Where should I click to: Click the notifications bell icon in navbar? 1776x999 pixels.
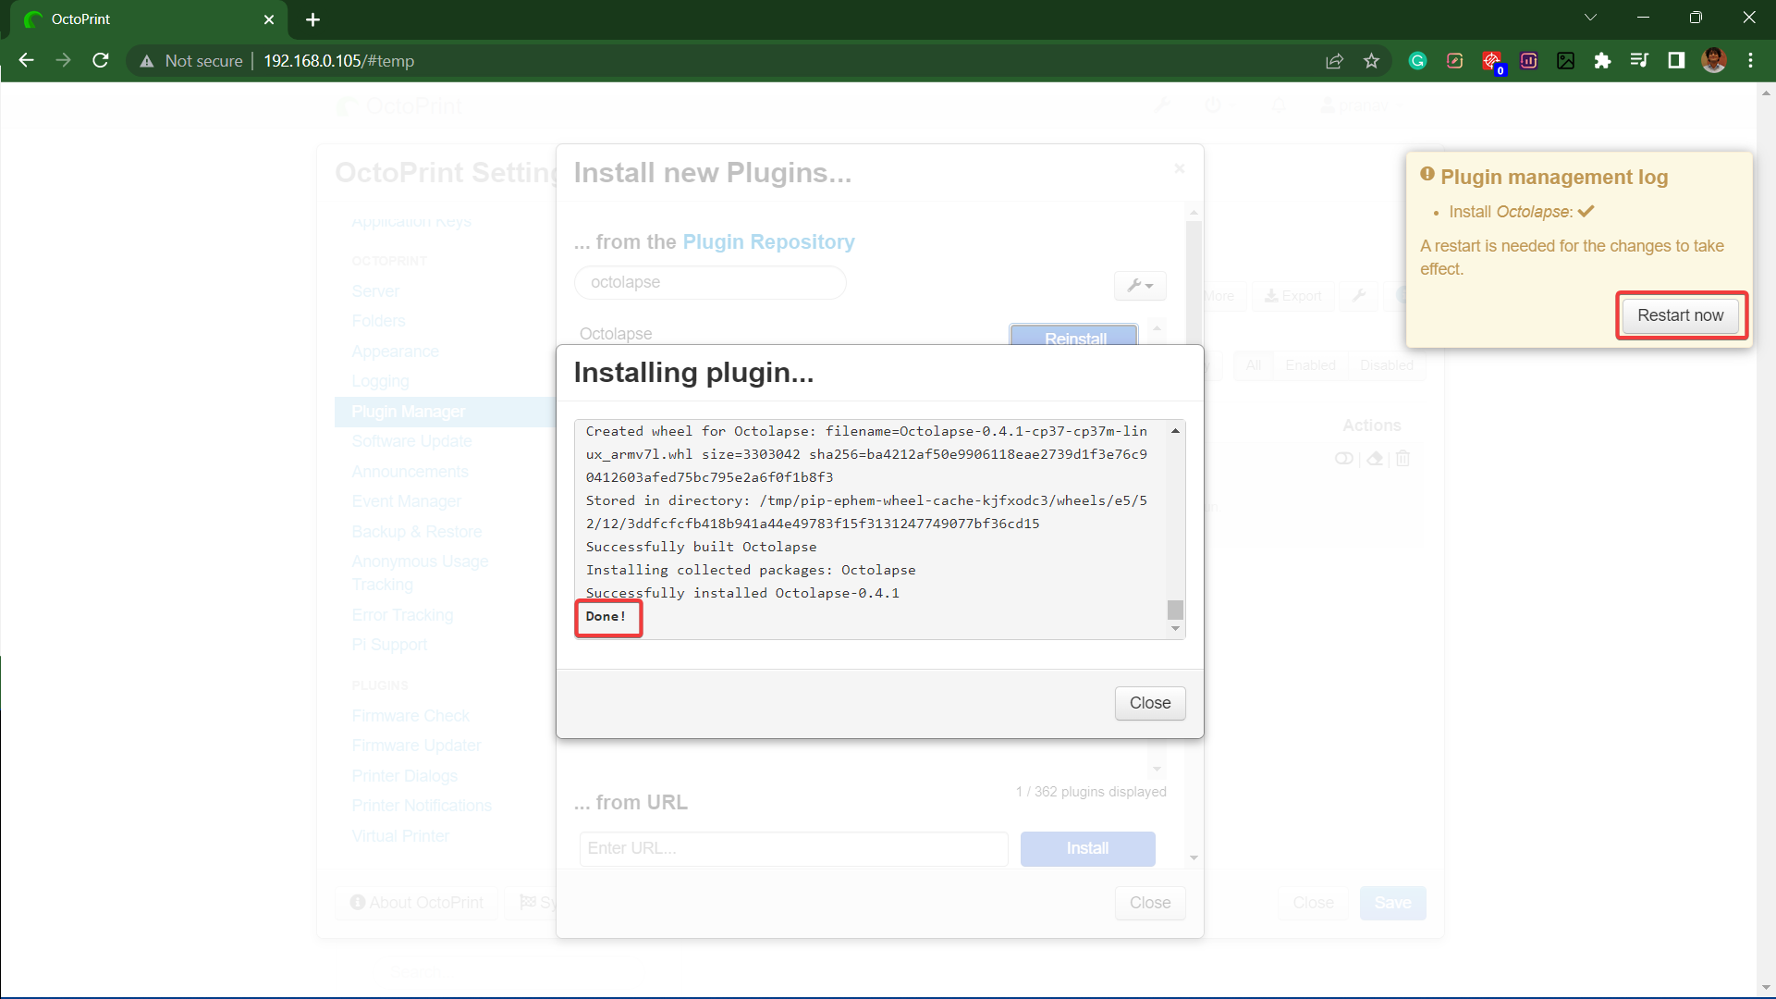(1279, 105)
